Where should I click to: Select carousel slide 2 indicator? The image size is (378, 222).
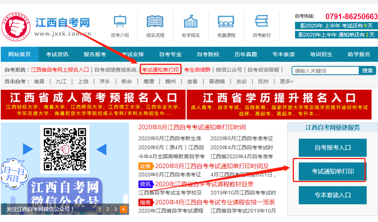[108, 209]
